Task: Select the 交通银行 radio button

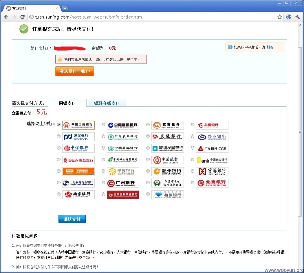Action: pos(148,136)
